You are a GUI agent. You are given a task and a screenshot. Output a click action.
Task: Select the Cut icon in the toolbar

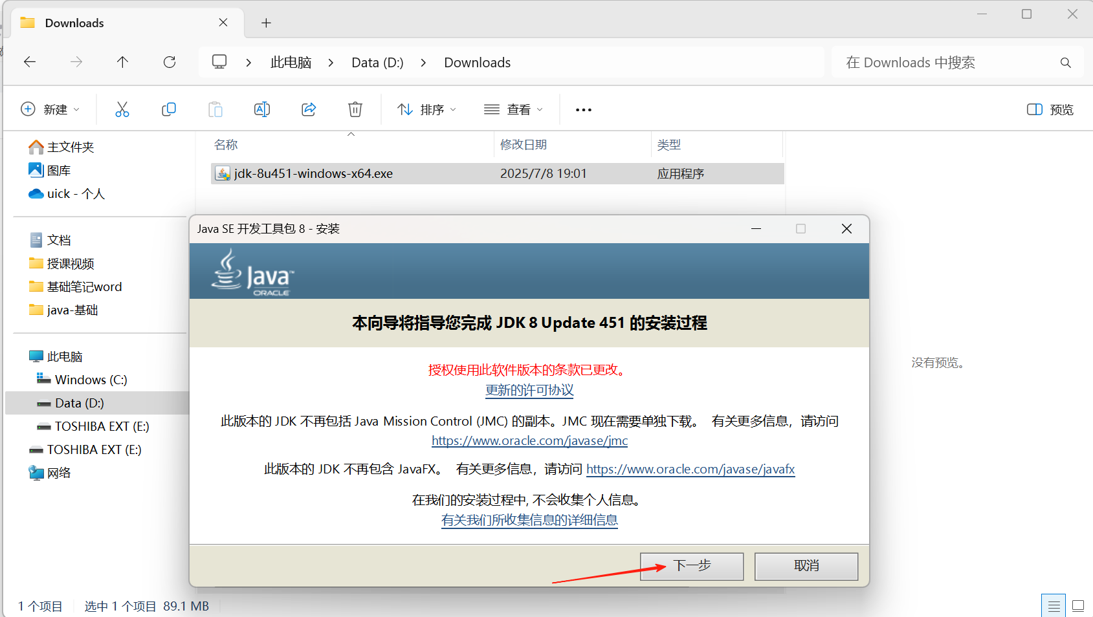click(x=122, y=109)
